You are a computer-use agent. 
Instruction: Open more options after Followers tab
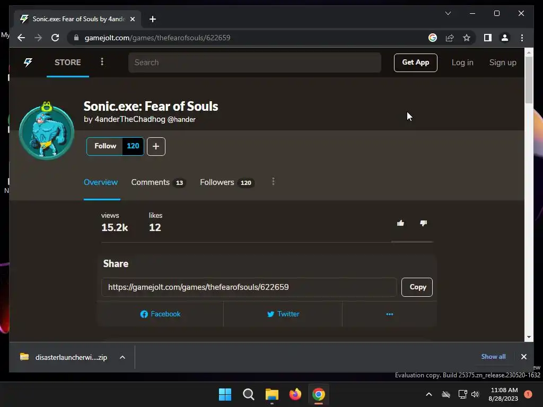(273, 182)
